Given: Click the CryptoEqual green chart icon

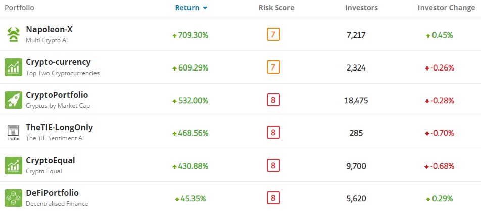Looking at the screenshot, I should pyautogui.click(x=13, y=165).
